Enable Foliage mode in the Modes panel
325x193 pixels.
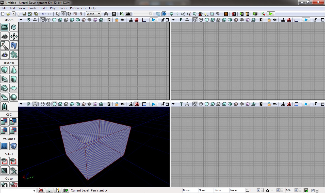(x=14, y=55)
